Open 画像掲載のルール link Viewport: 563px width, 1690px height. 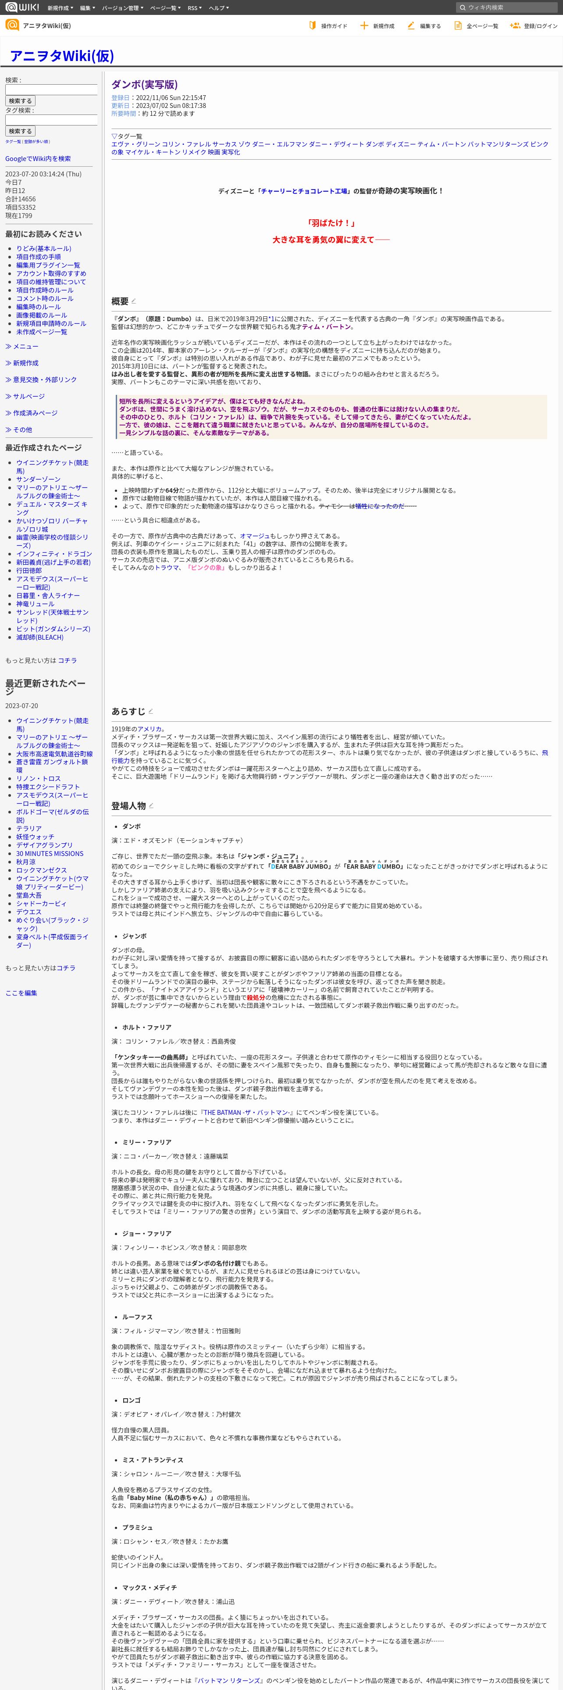(41, 315)
